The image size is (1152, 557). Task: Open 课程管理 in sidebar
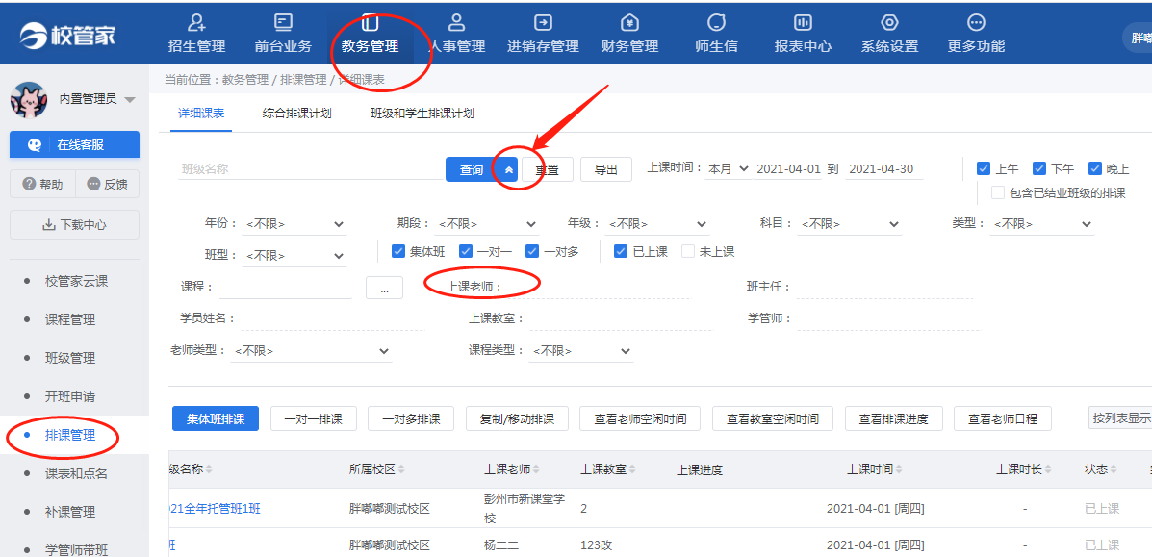tap(70, 319)
